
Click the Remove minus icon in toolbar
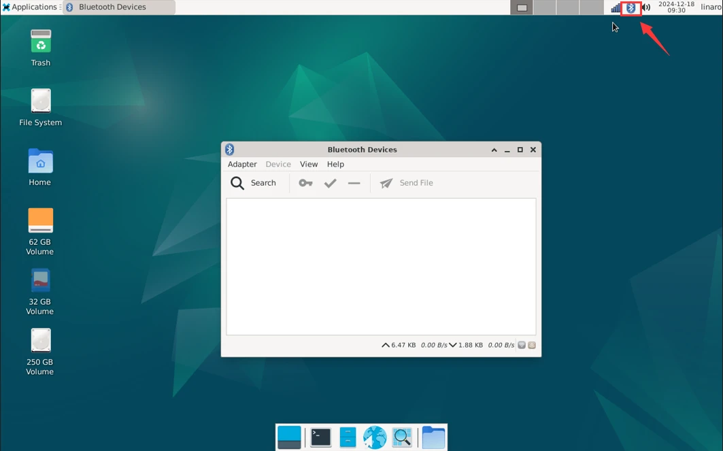coord(354,183)
